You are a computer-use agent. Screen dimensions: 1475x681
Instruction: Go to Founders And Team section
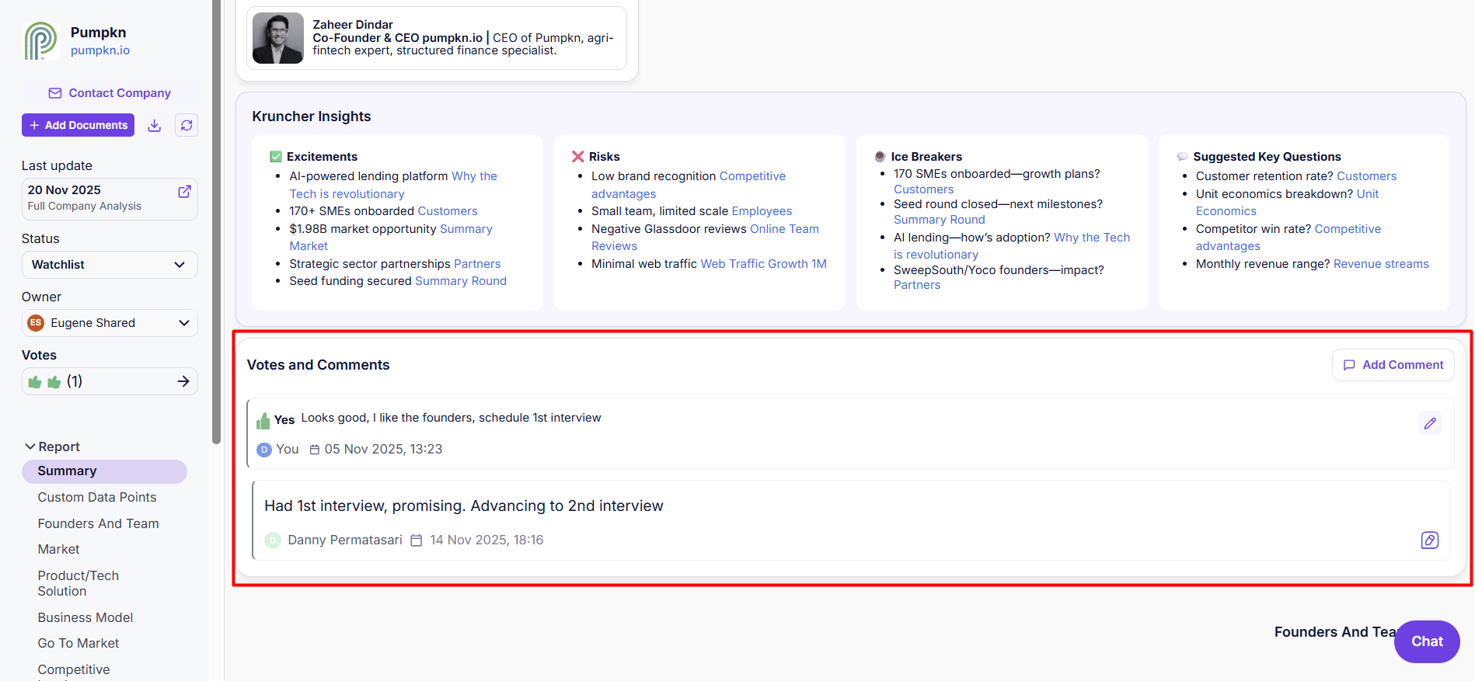98,523
